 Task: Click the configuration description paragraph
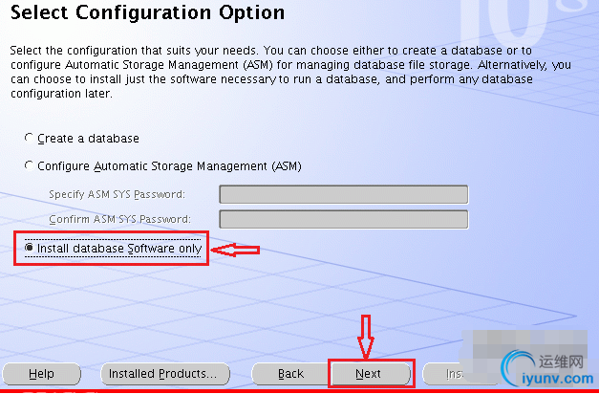tap(290, 72)
